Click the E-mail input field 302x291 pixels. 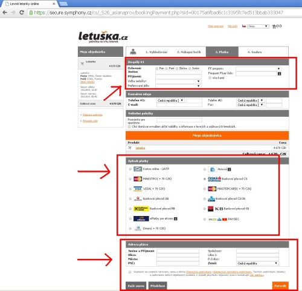point(179,105)
